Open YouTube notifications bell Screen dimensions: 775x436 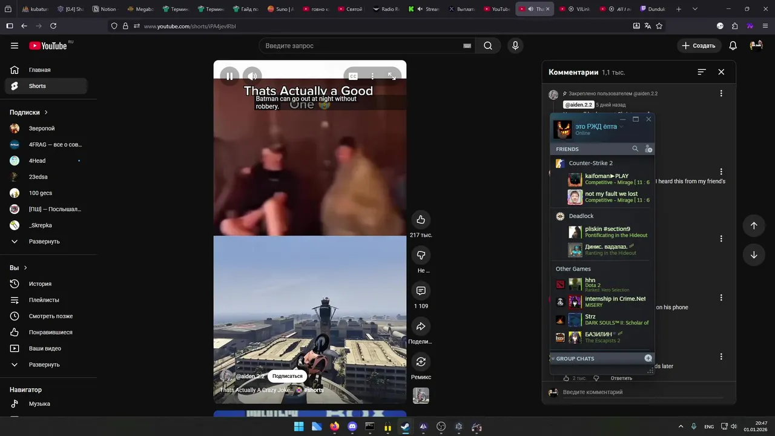coord(733,45)
